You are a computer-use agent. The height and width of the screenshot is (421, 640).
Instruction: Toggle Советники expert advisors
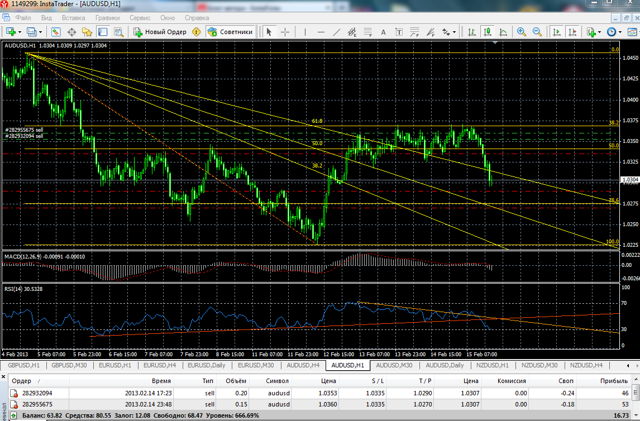point(230,32)
